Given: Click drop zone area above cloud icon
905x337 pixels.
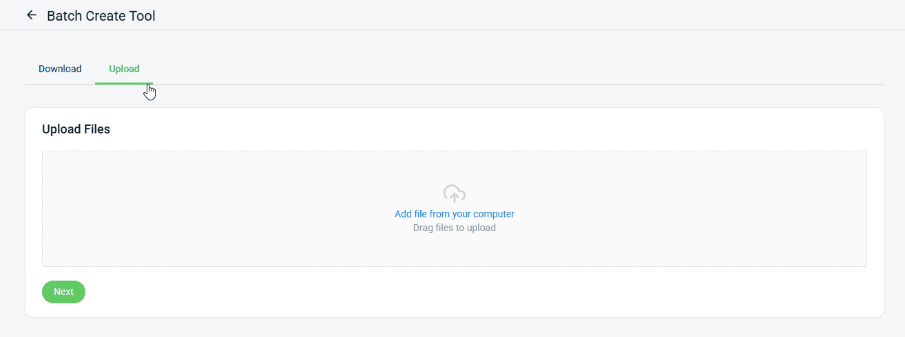Looking at the screenshot, I should point(455,166).
